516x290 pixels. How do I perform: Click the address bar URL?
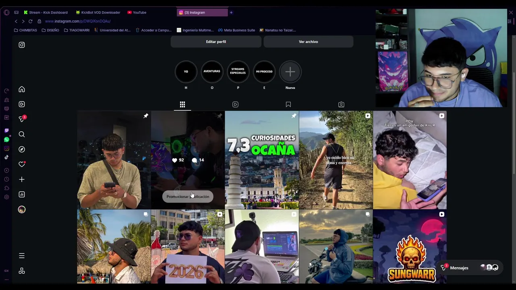pyautogui.click(x=78, y=21)
